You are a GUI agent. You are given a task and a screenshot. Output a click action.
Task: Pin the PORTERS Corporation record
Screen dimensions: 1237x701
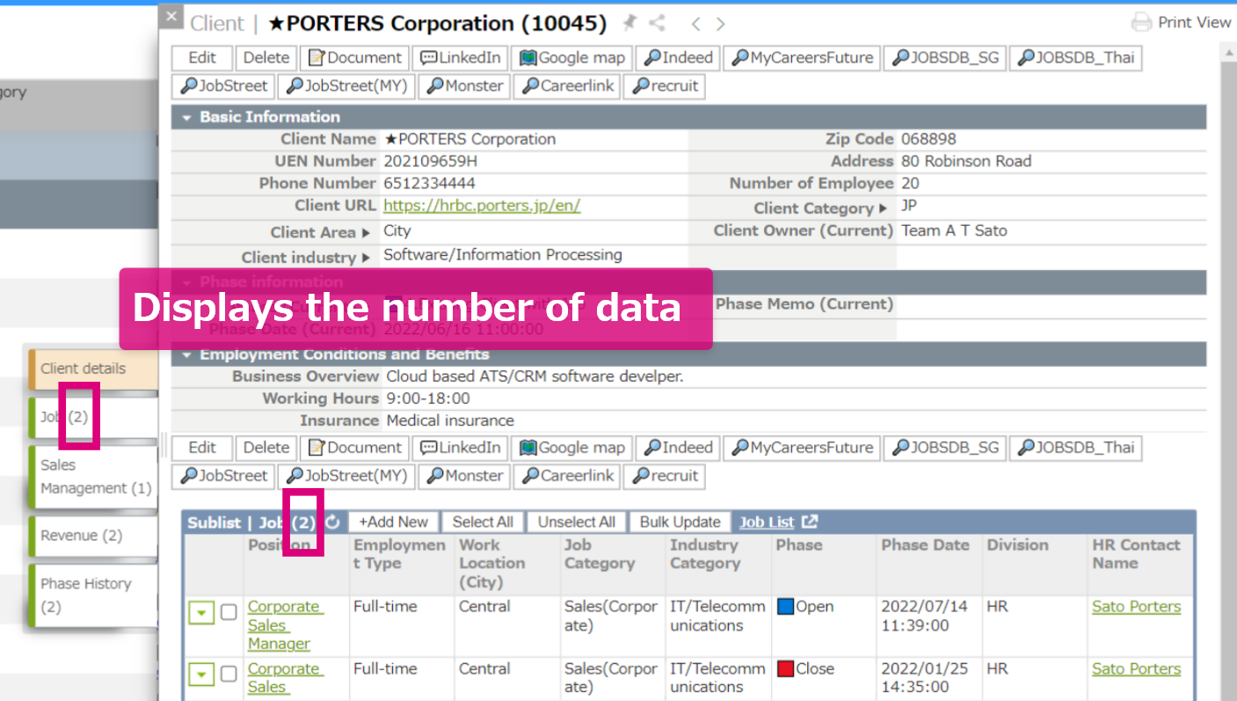pyautogui.click(x=629, y=24)
